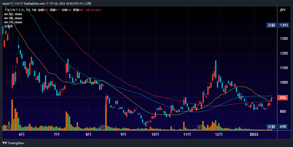
Task: Click the 2023 date axis label
Action: coord(254,134)
